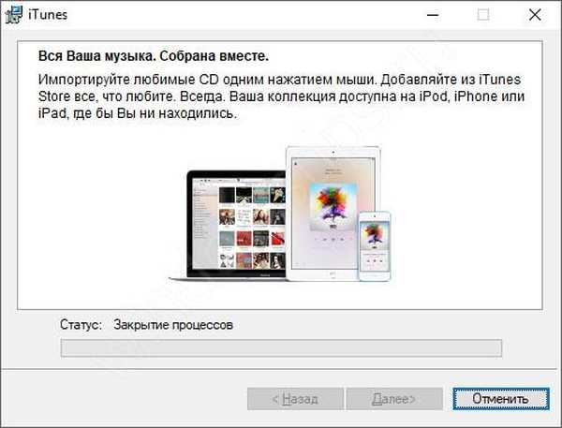The height and width of the screenshot is (428, 562).
Task: Click the disabled maximize window button
Action: pos(483,15)
